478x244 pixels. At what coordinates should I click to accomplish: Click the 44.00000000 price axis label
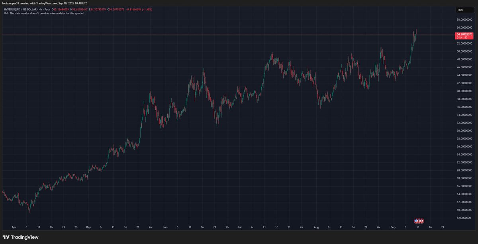[464, 75]
